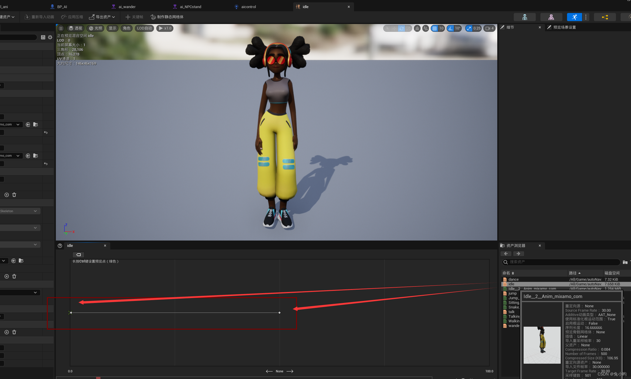Expand the 导出资产 dropdown
The height and width of the screenshot is (379, 631).
pyautogui.click(x=102, y=17)
